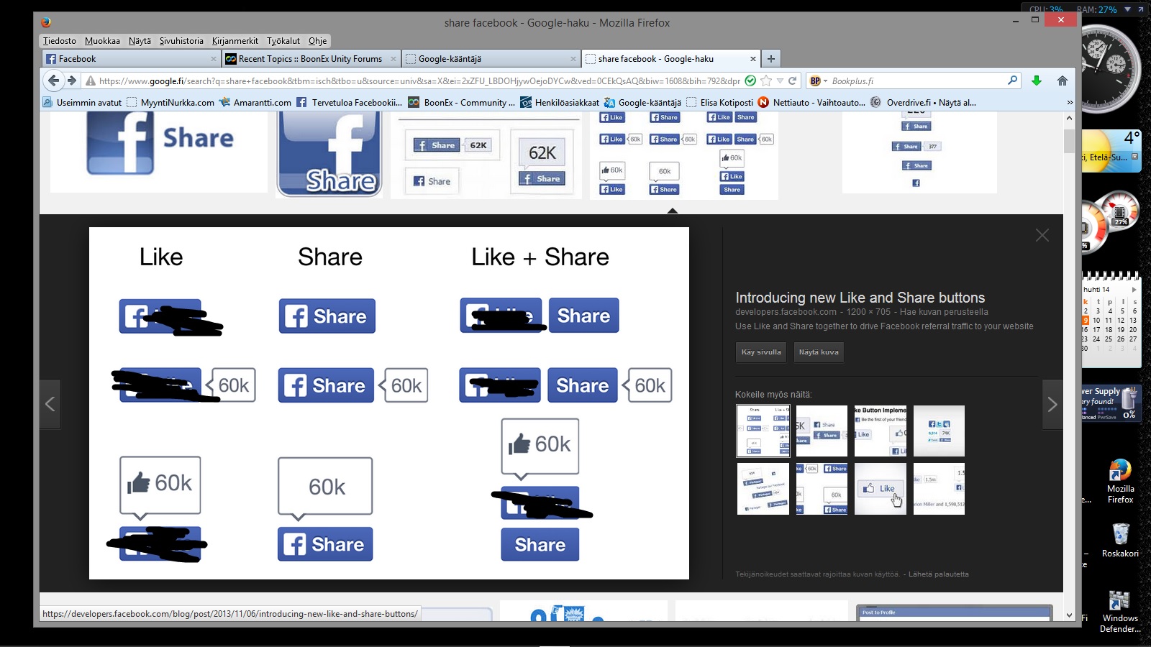1151x647 pixels.
Task: Click the Hae kuvan perusteella link
Action: (x=944, y=312)
